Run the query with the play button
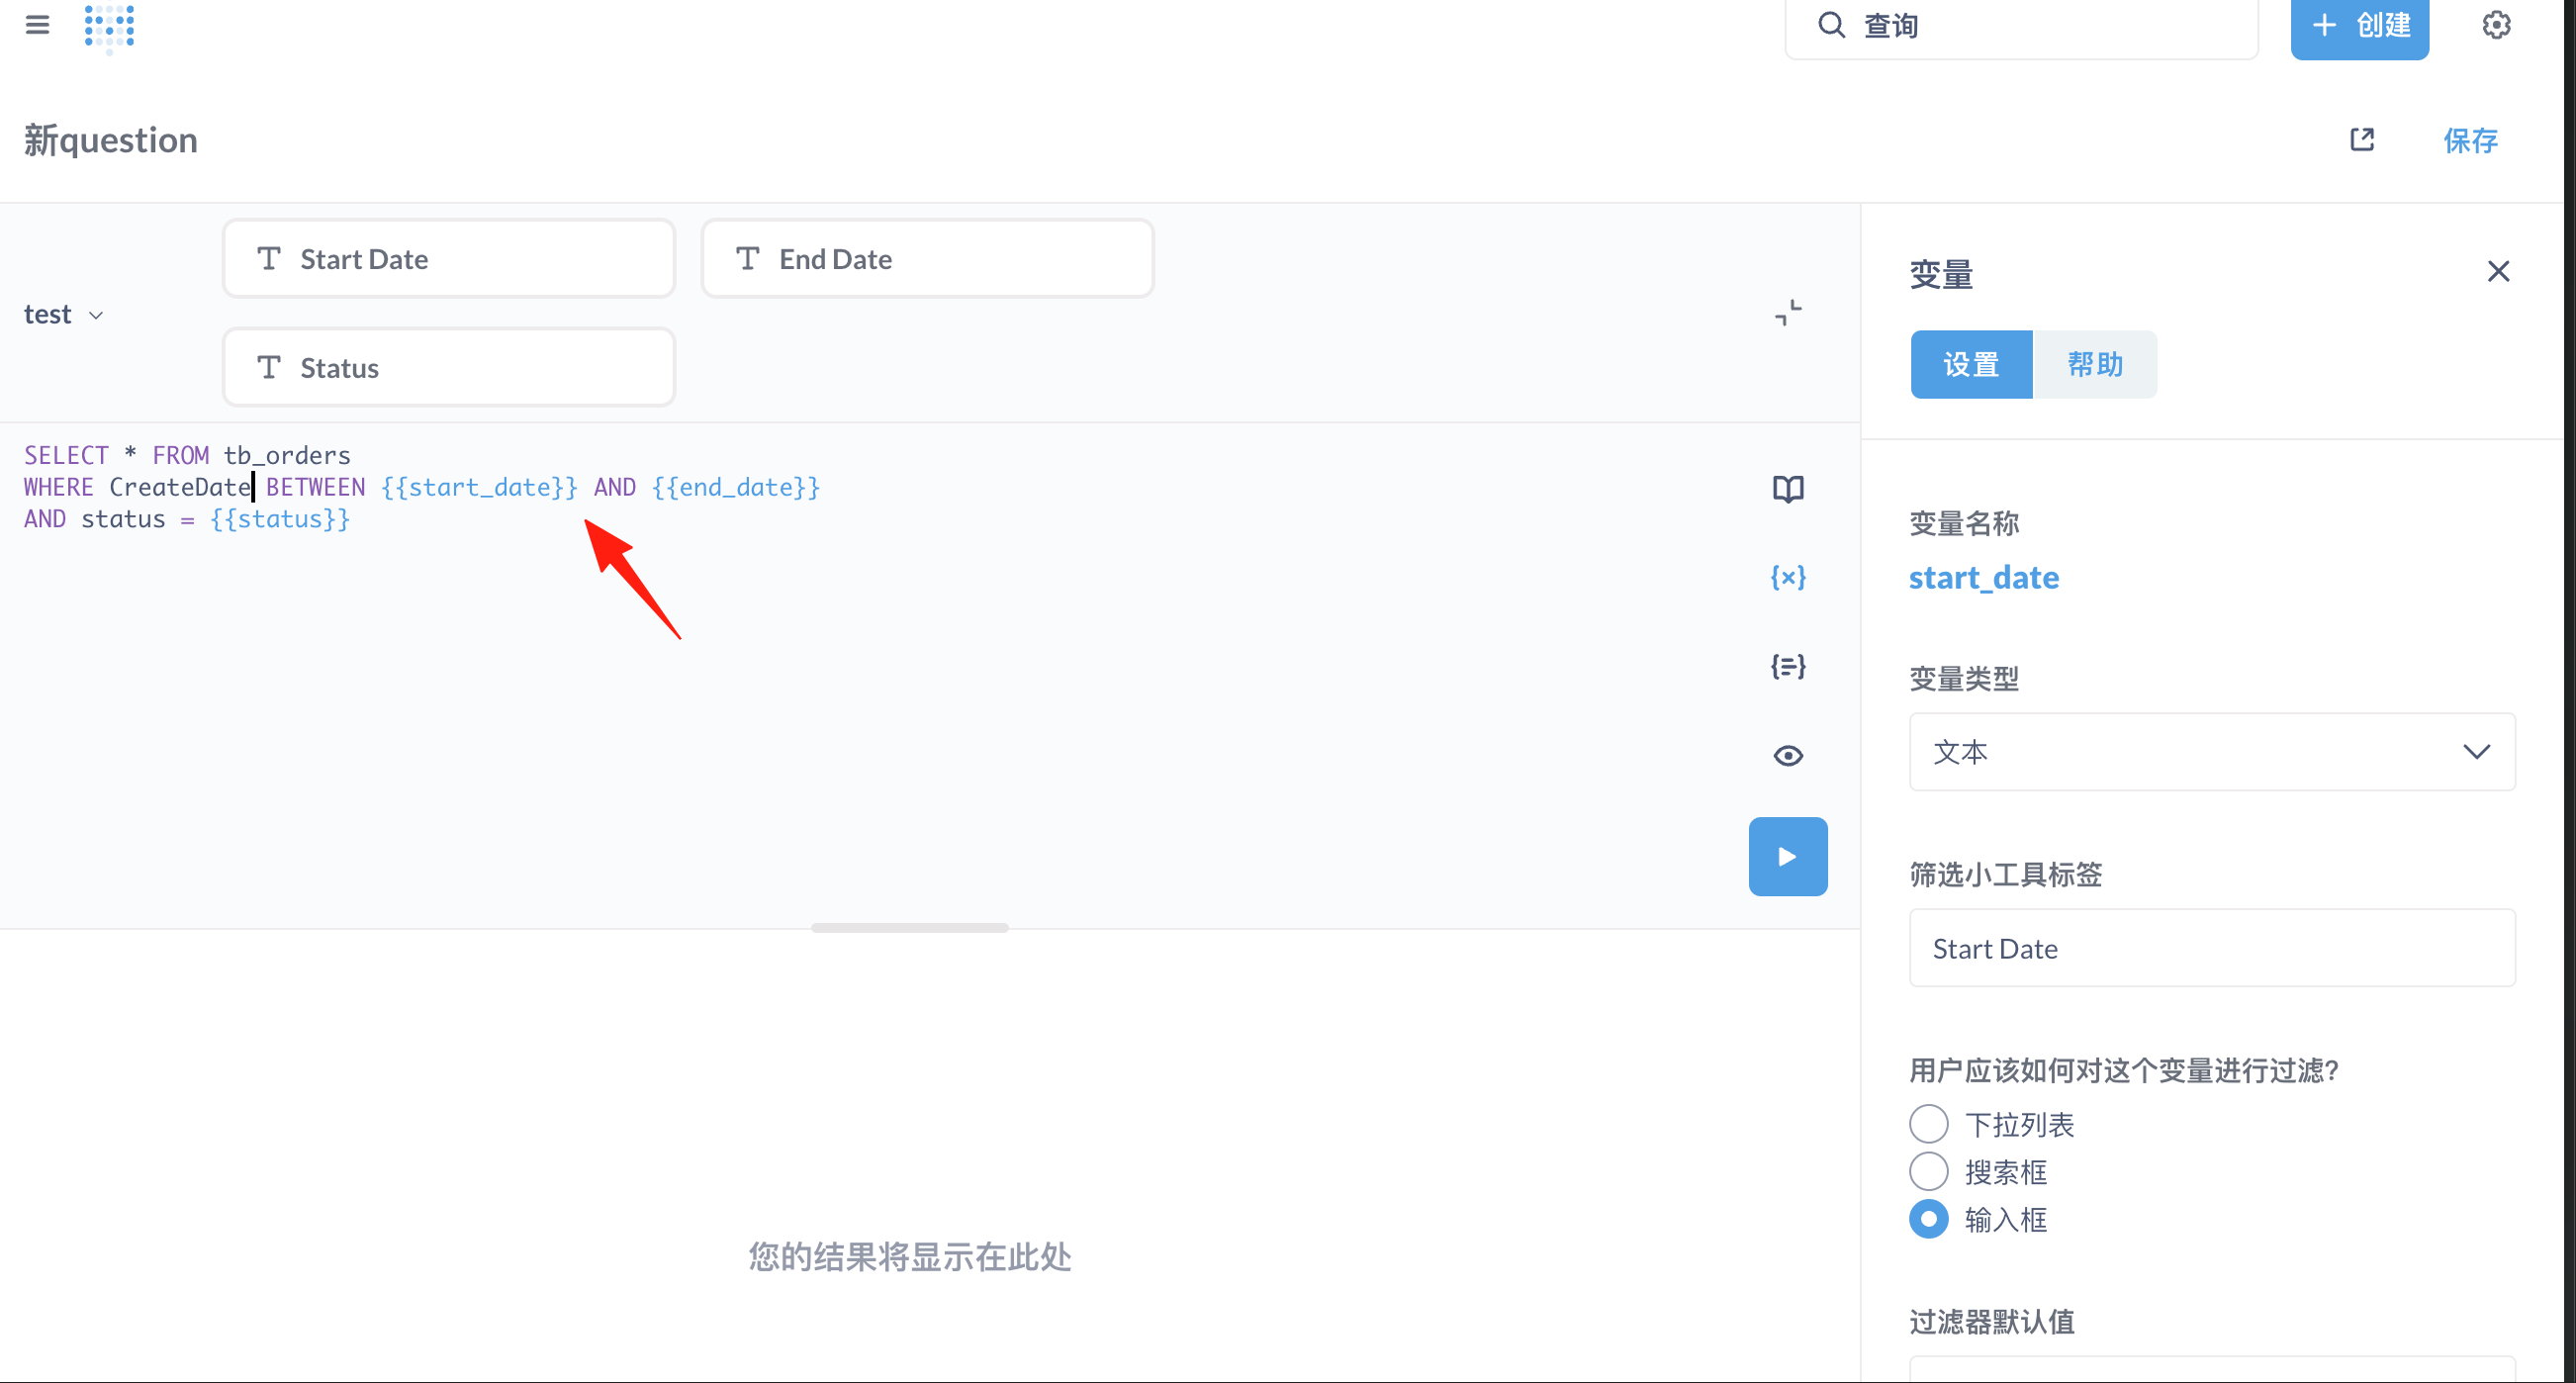This screenshot has width=2576, height=1383. (1788, 857)
